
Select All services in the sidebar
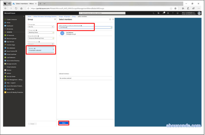tap(9, 29)
